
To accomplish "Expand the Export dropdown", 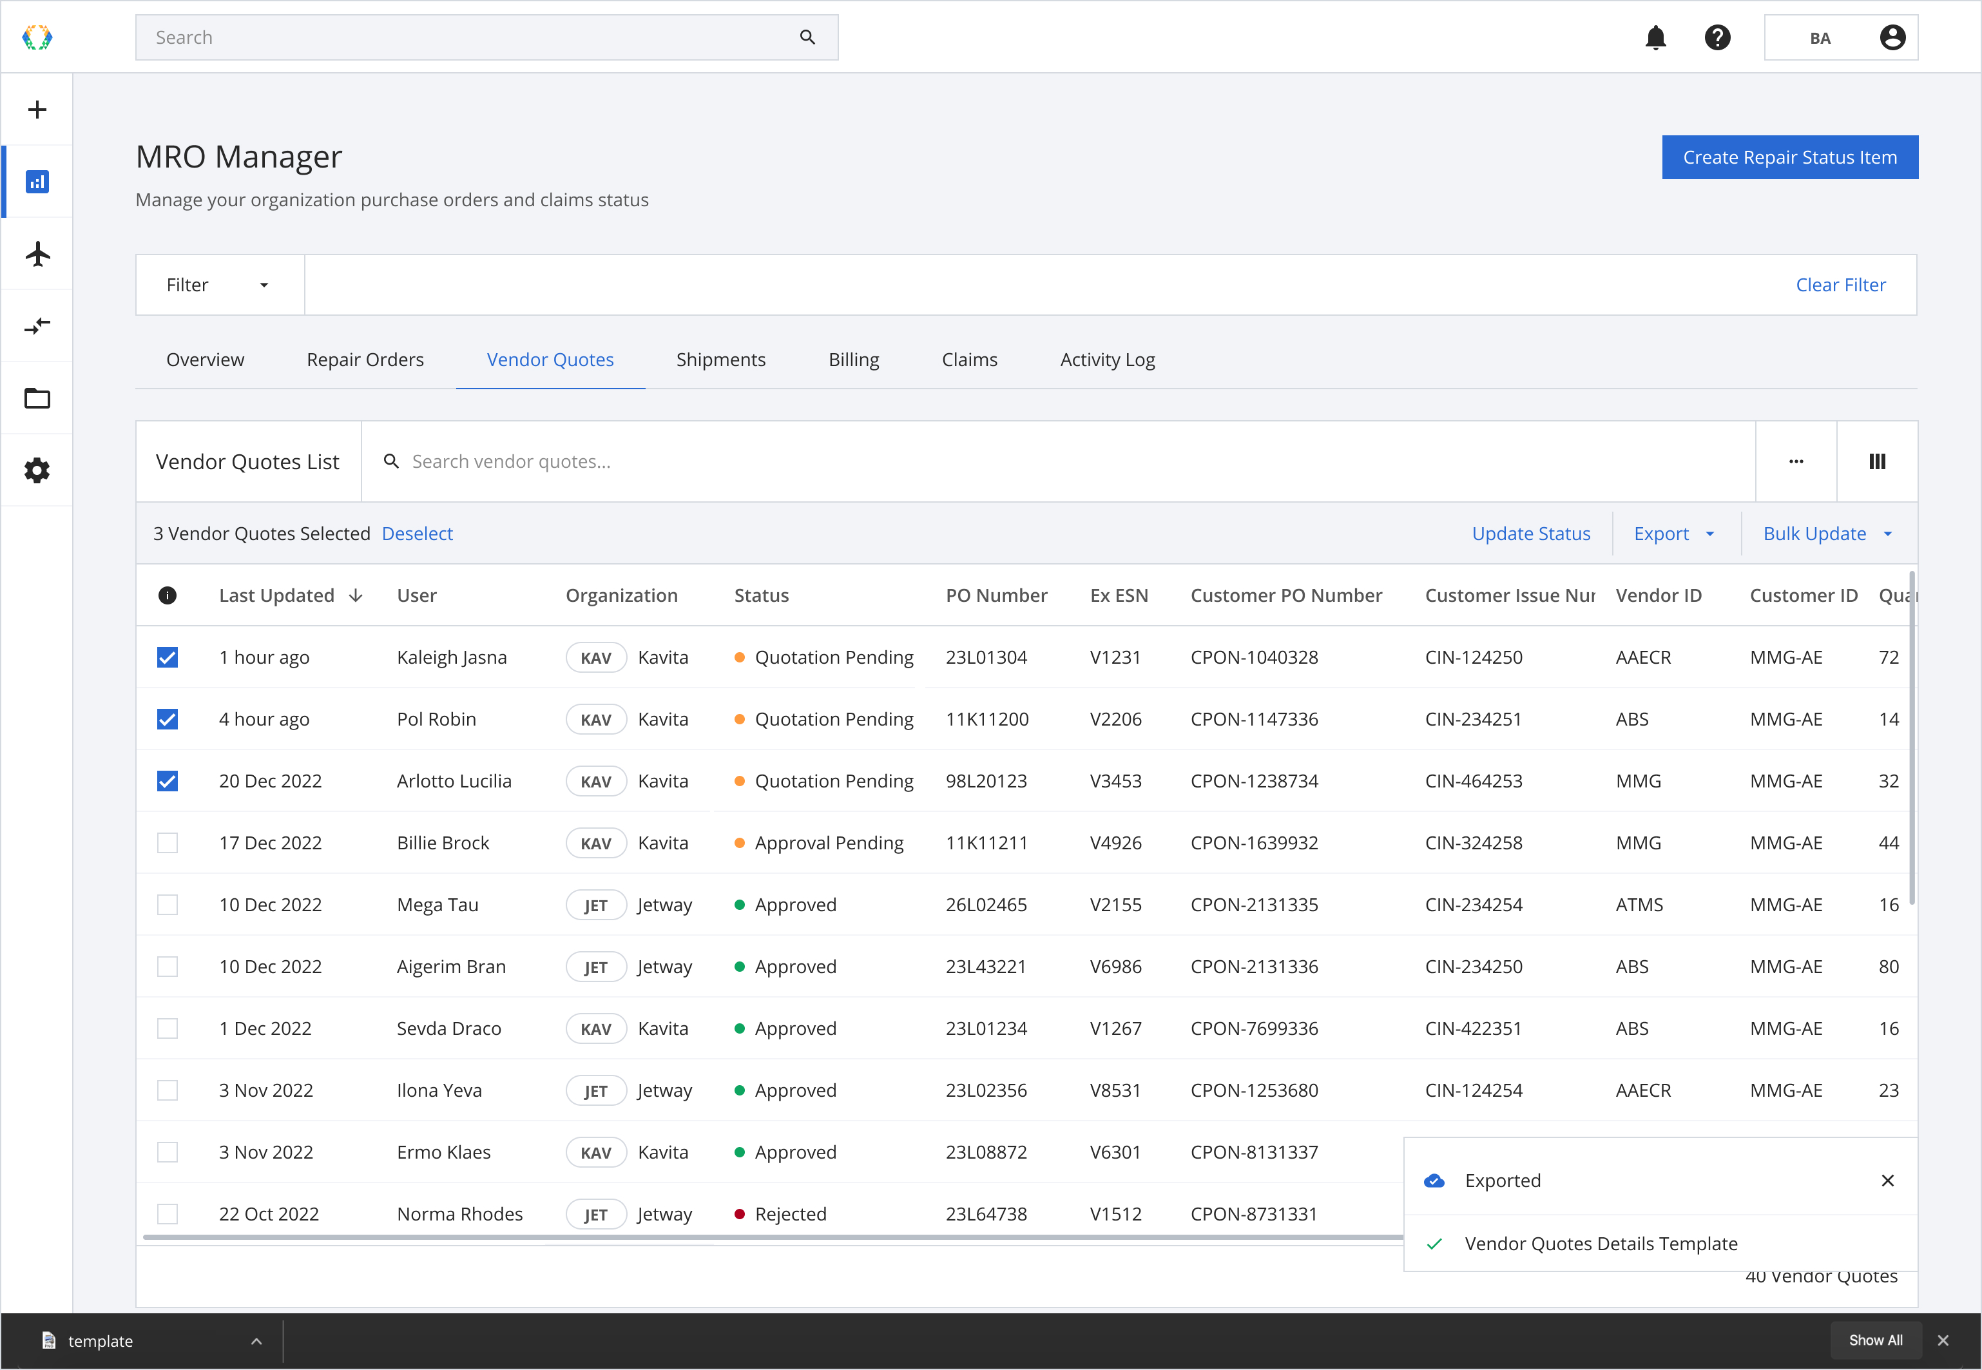I will (x=1675, y=534).
